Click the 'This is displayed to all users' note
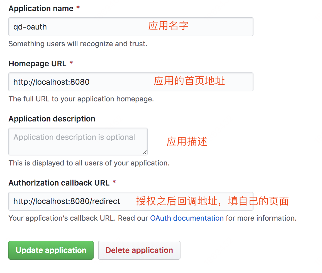The height and width of the screenshot is (273, 322). (89, 163)
